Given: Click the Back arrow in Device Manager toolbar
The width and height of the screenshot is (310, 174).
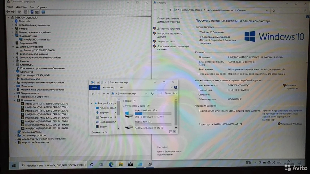Looking at the screenshot, I should coord(8,12).
